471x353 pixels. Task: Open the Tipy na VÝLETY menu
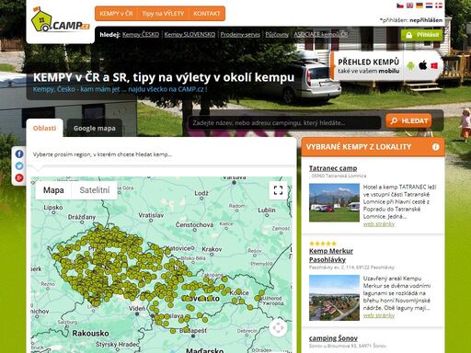(x=163, y=14)
